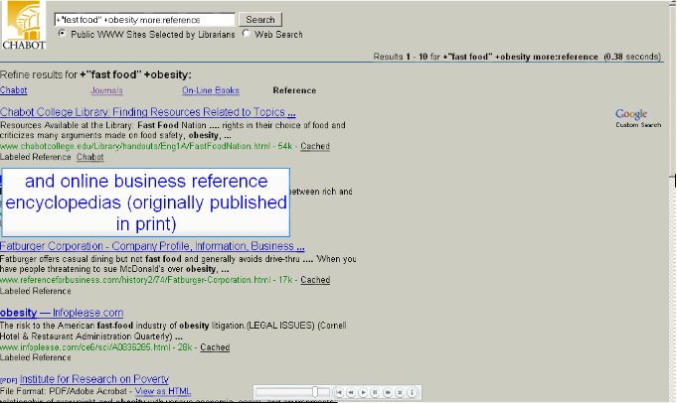Click the results count text '1 - 10'
Image resolution: width=677 pixels, height=403 pixels.
[x=417, y=57]
